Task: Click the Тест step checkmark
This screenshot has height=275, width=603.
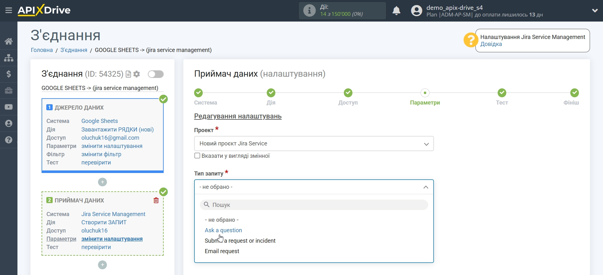Action: (x=502, y=93)
